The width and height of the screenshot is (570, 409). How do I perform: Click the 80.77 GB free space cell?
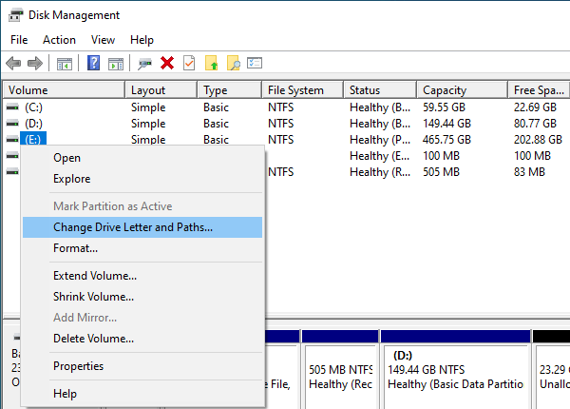point(535,124)
